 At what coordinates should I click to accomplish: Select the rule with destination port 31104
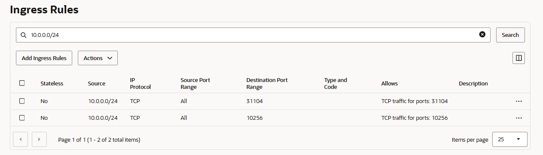[x=22, y=101]
